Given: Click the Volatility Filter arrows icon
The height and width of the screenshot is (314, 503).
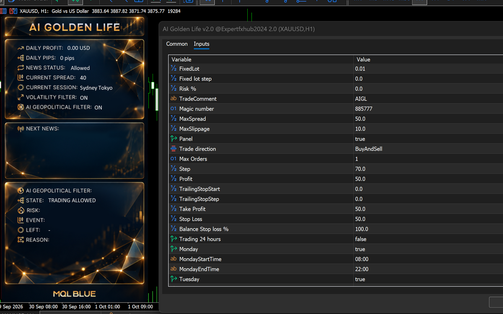Looking at the screenshot, I should 21,97.
